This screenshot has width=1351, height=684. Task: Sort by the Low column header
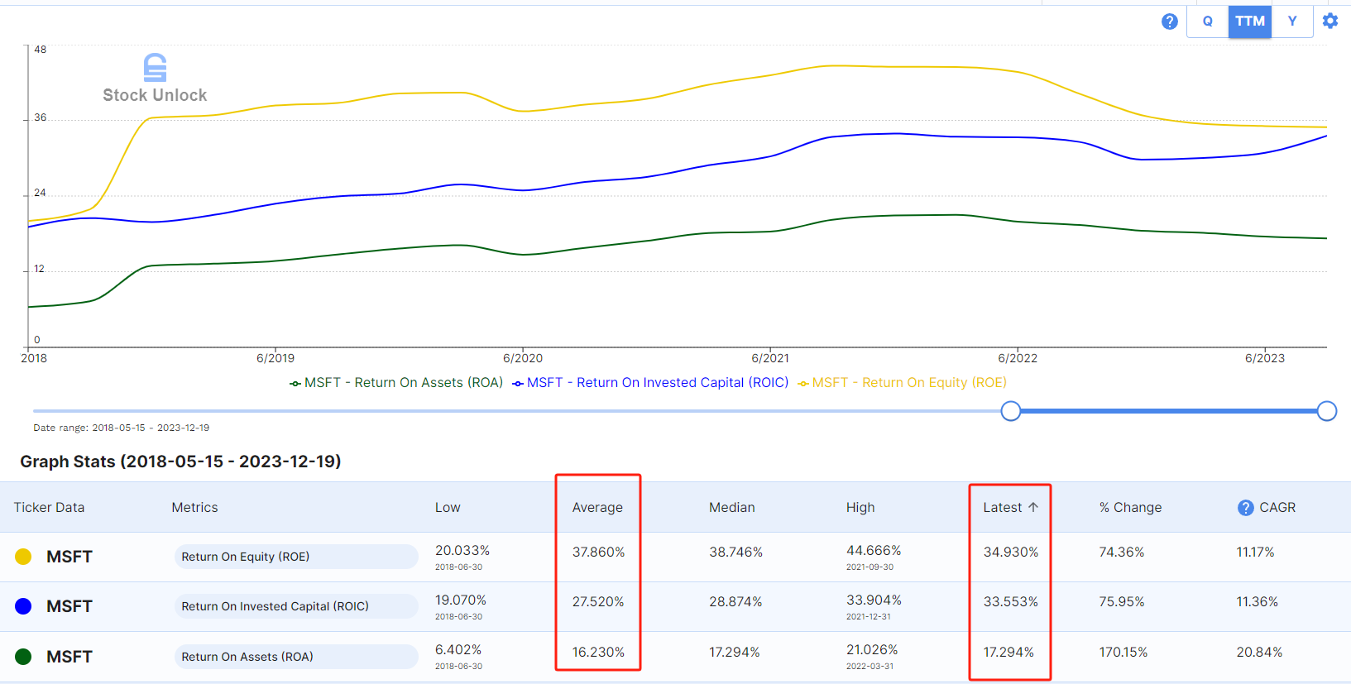[448, 508]
